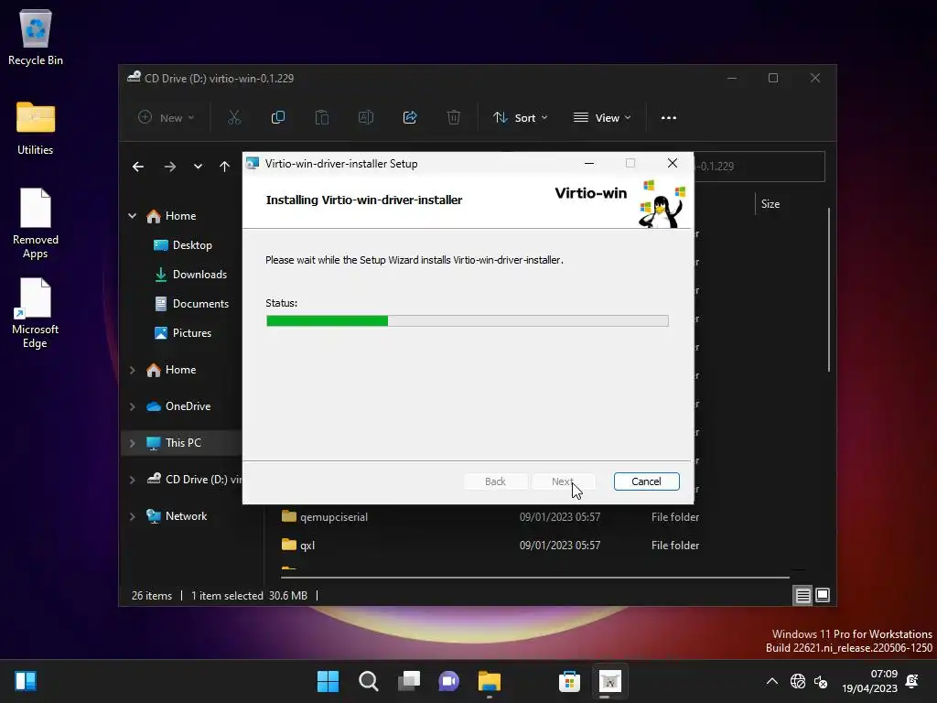
Task: Open Widgets button on taskbar
Action: [26, 681]
